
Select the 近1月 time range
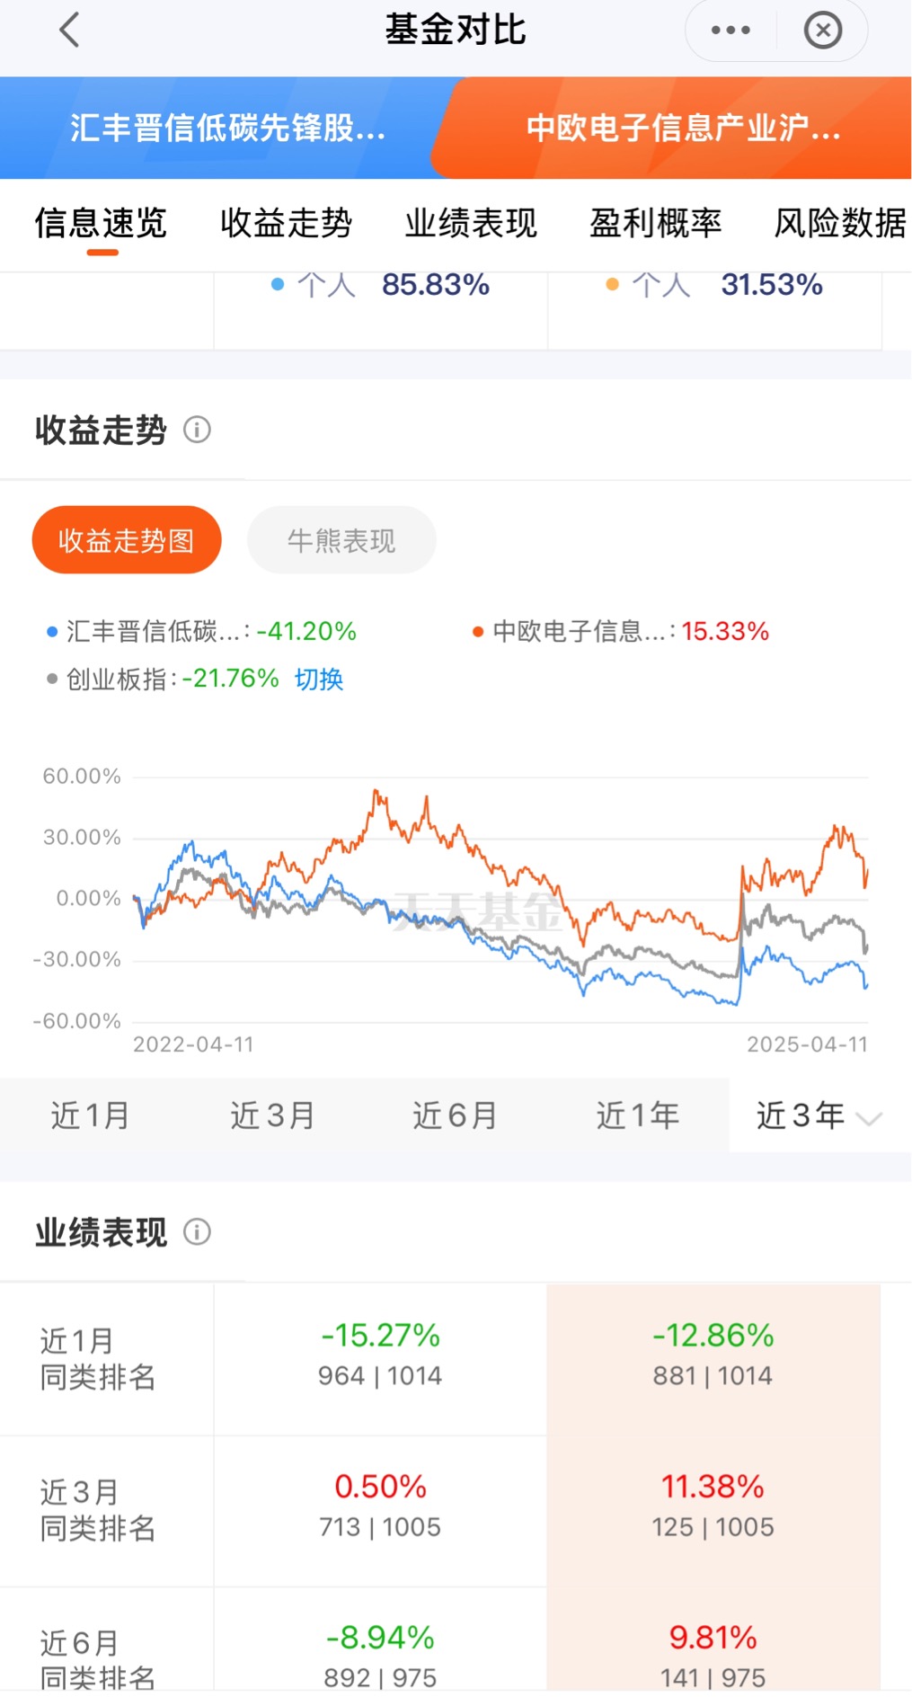tap(90, 1115)
